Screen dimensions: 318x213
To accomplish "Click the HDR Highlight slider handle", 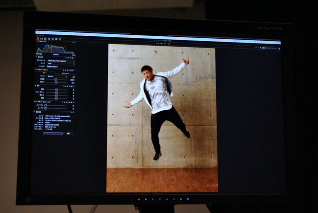I will pos(46,105).
